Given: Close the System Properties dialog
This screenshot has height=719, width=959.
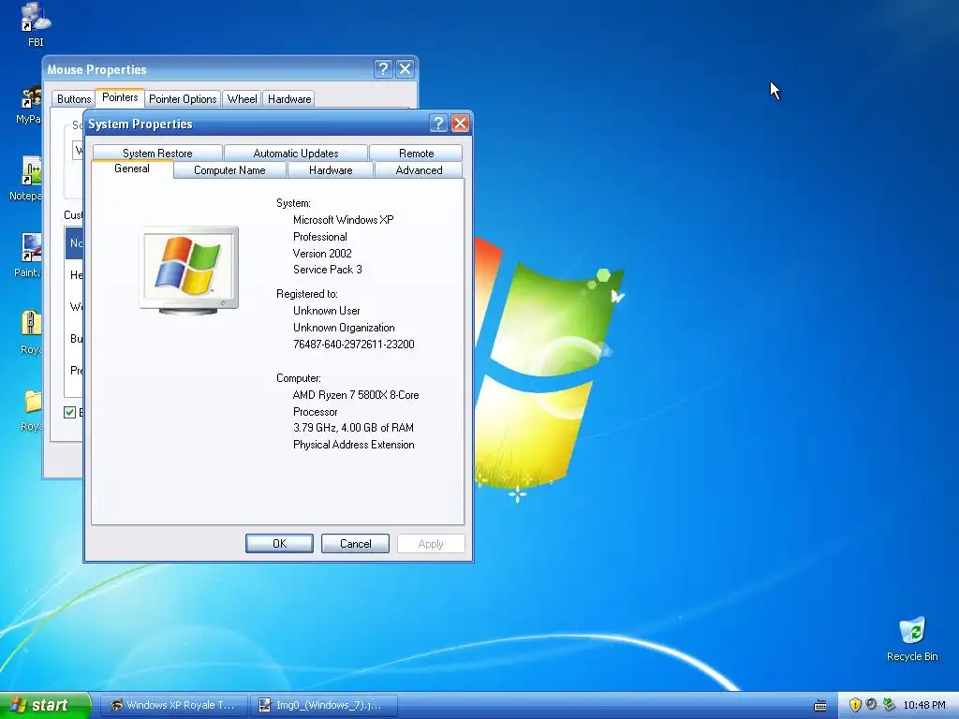Looking at the screenshot, I should coord(460,124).
